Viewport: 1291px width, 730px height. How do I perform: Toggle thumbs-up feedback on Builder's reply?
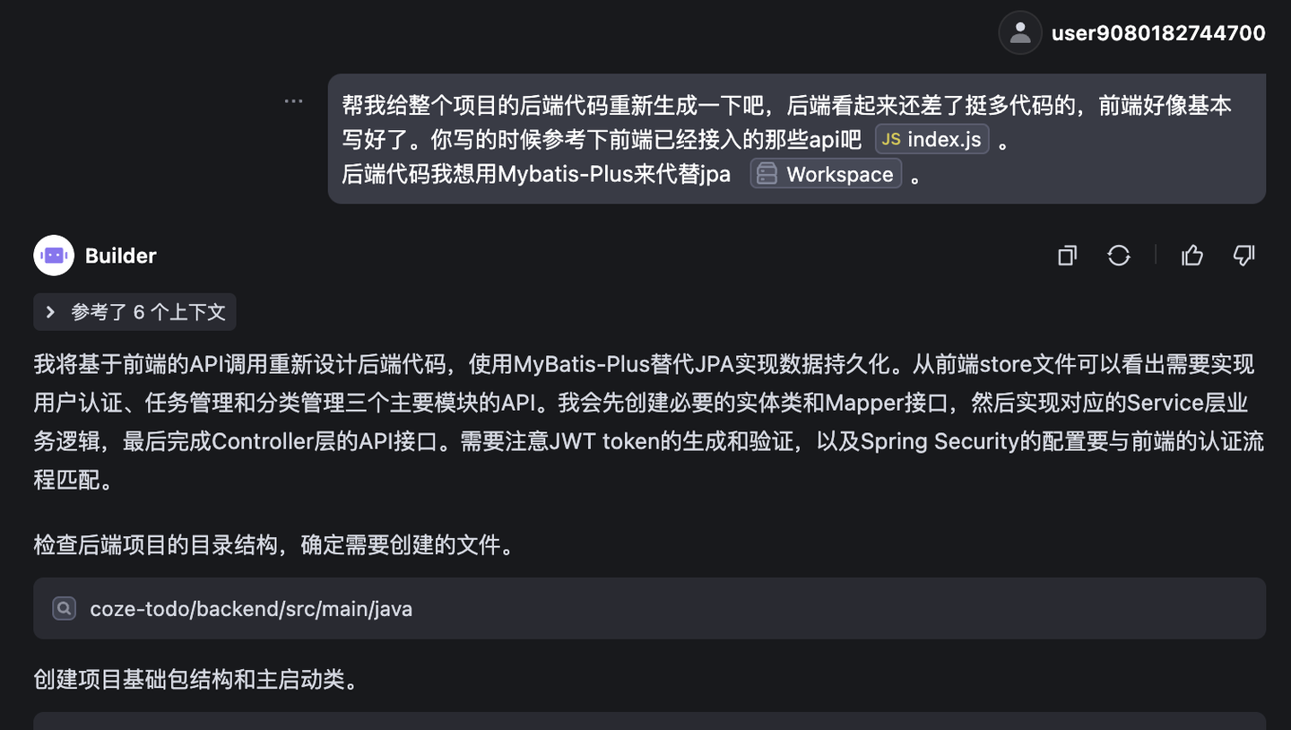(1192, 256)
